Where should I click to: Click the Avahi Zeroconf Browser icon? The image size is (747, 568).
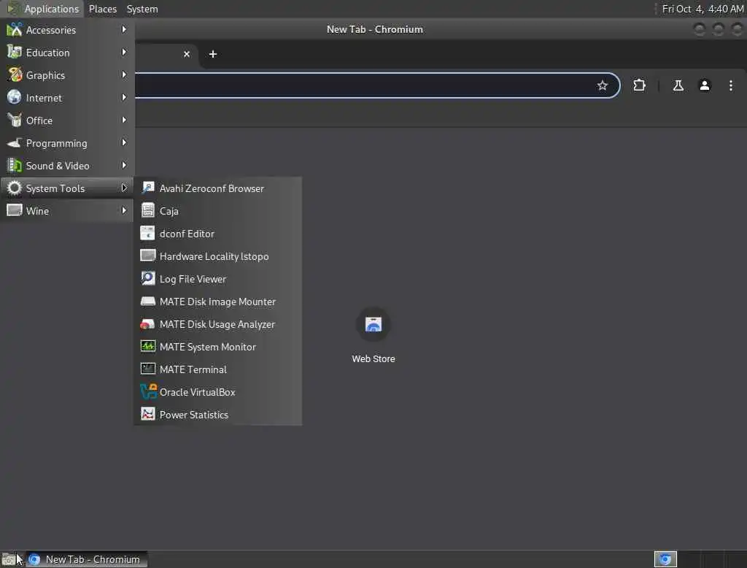(147, 188)
